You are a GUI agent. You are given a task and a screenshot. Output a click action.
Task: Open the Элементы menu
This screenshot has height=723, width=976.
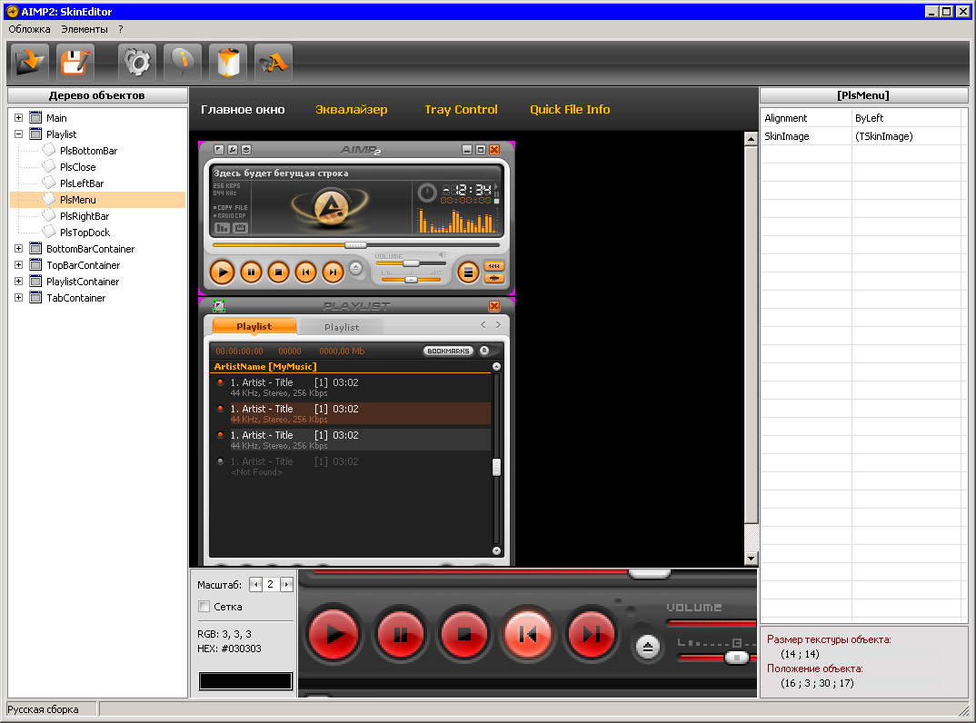click(x=84, y=29)
